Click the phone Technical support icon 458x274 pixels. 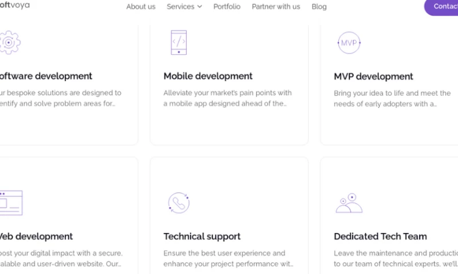point(179,203)
